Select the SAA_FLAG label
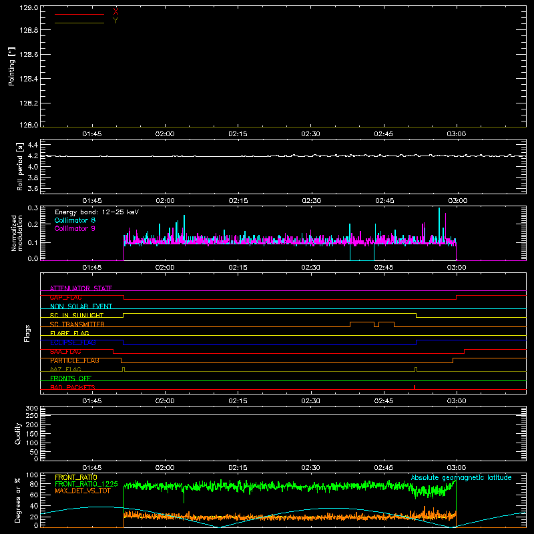The image size is (534, 534). 65,352
